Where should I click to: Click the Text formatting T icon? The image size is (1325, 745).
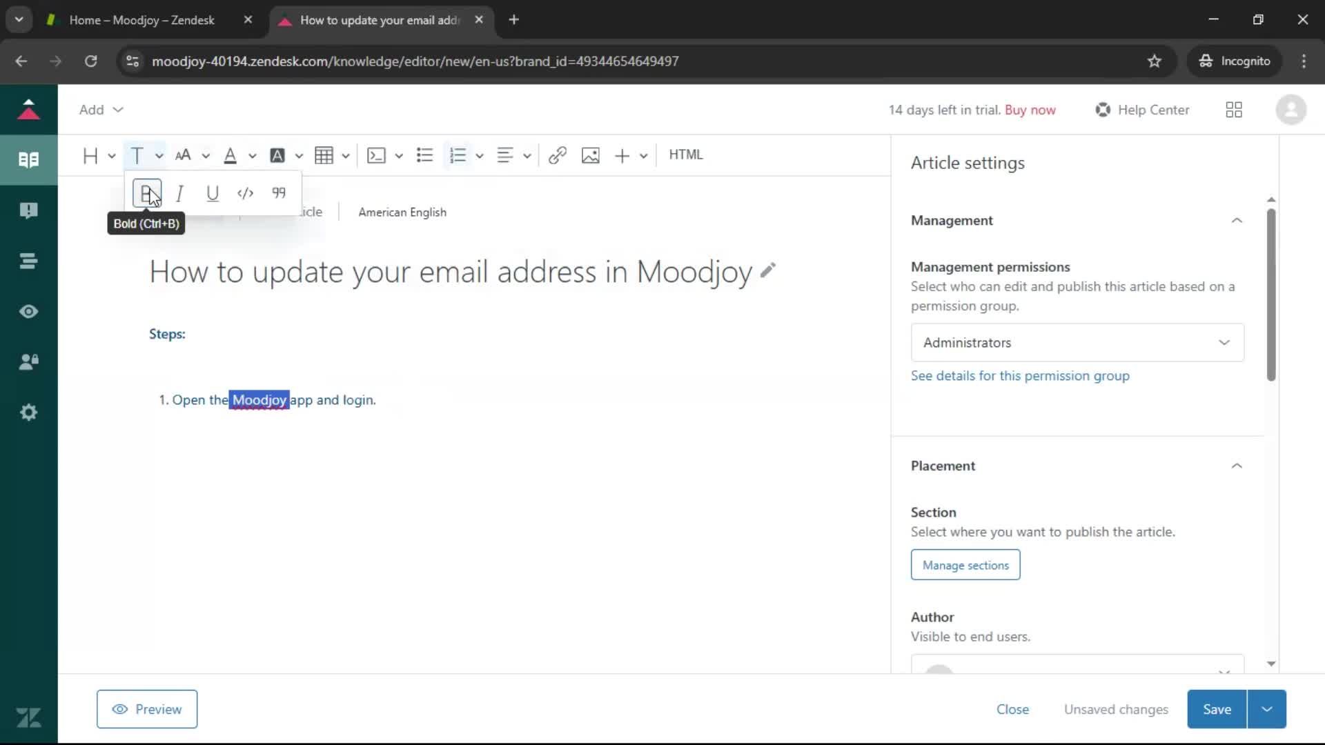137,156
